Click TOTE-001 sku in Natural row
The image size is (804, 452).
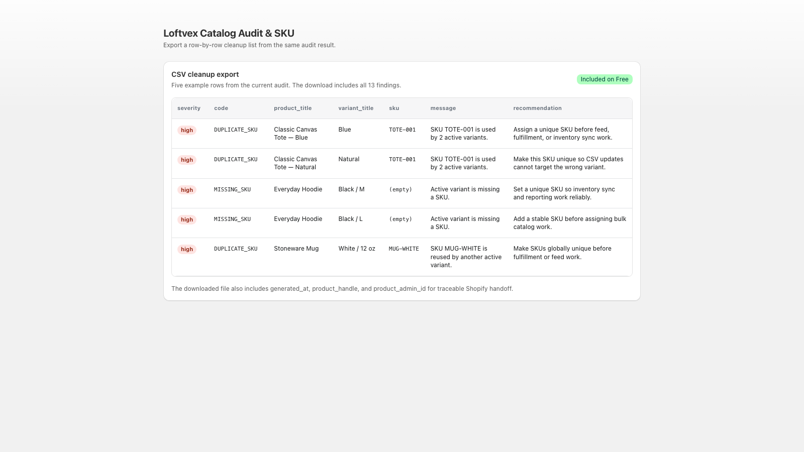click(x=402, y=159)
